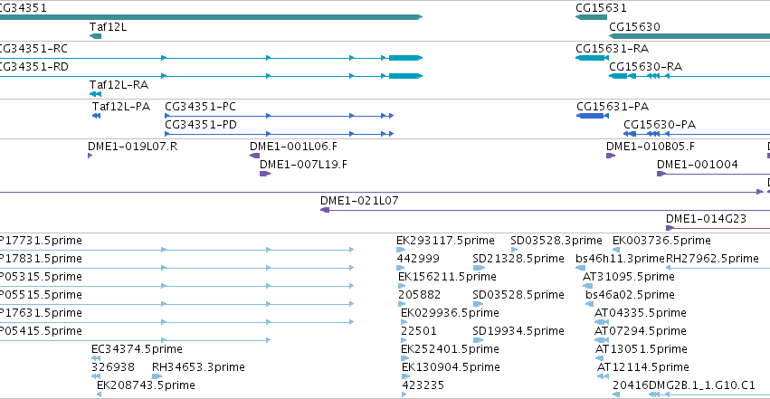
Task: Click the CG15631-PA label
Action: tap(613, 107)
